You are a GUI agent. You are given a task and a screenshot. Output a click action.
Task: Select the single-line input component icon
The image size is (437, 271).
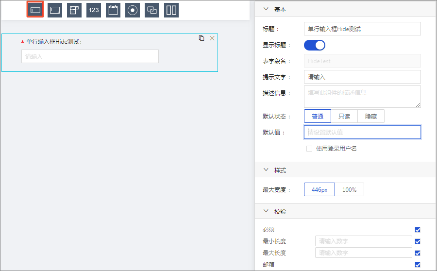click(35, 10)
